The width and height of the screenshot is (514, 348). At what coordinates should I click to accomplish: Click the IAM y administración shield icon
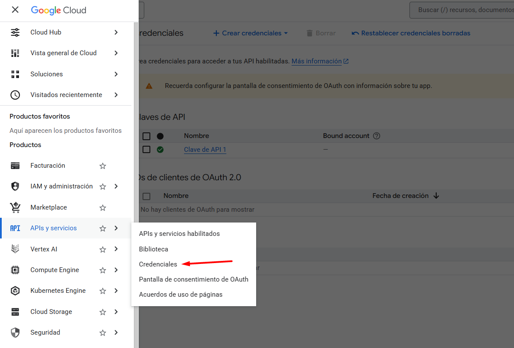[15, 186]
